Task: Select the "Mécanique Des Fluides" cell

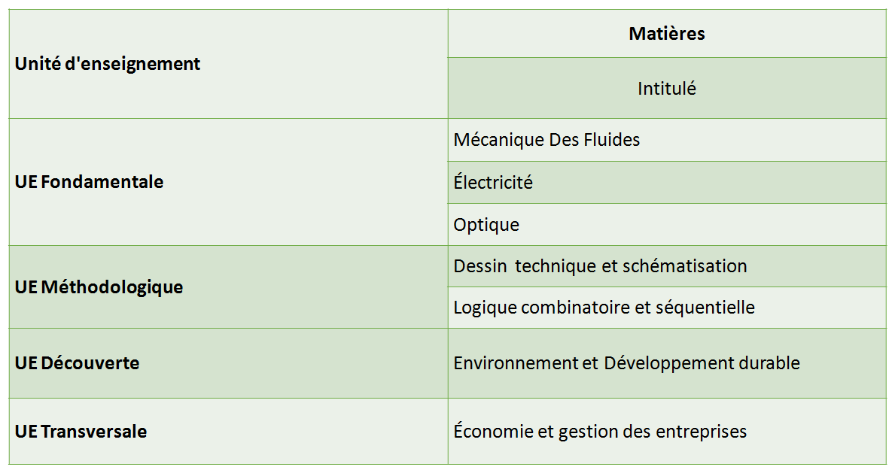Action: pos(546,140)
